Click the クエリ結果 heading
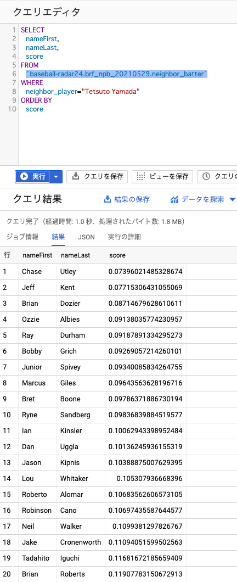 [37, 199]
